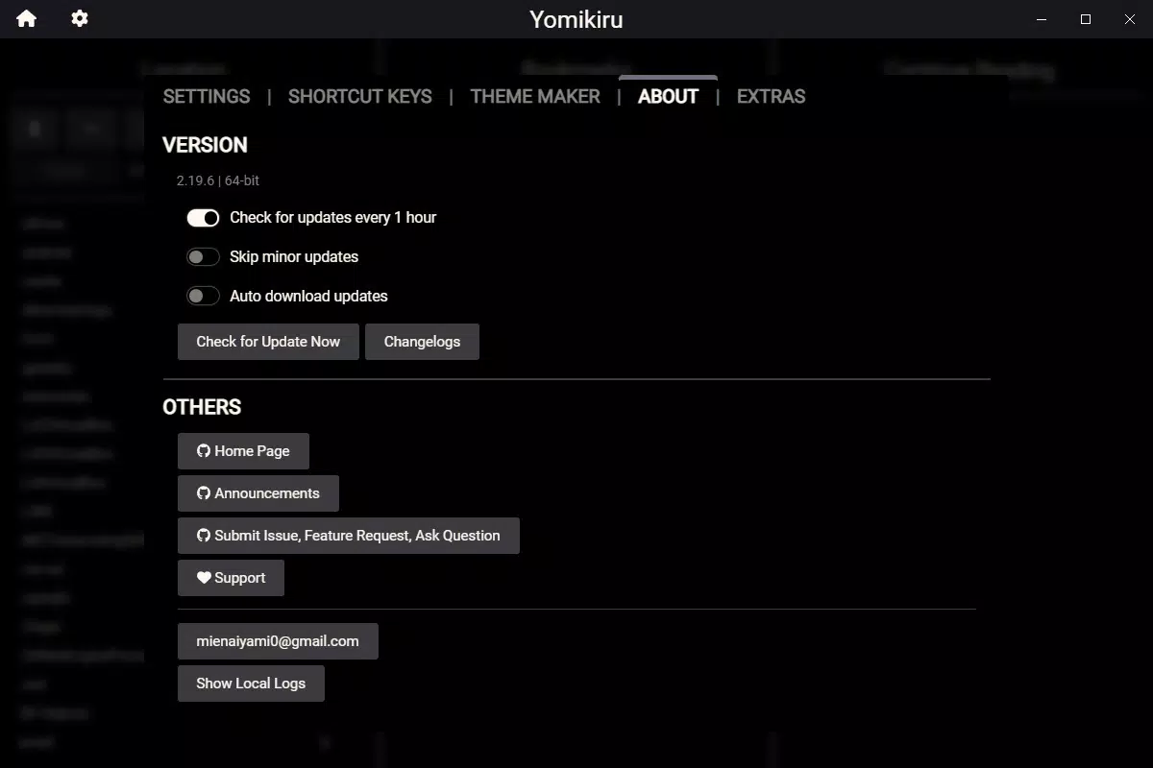Image resolution: width=1153 pixels, height=768 pixels.
Task: Enable Skip minor updates toggle
Action: [203, 257]
